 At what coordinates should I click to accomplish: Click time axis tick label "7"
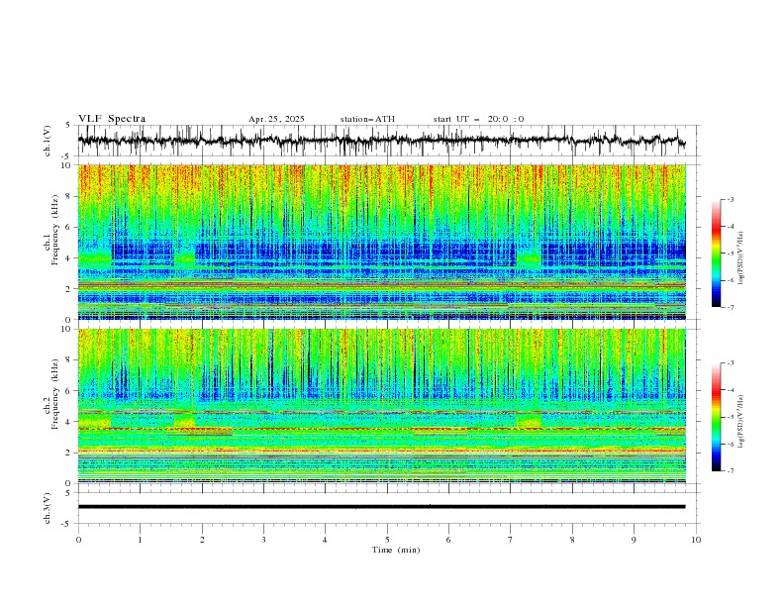pyautogui.click(x=511, y=540)
